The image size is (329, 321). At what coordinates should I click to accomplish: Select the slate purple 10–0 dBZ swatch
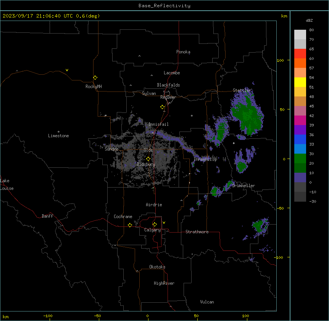click(x=300, y=178)
